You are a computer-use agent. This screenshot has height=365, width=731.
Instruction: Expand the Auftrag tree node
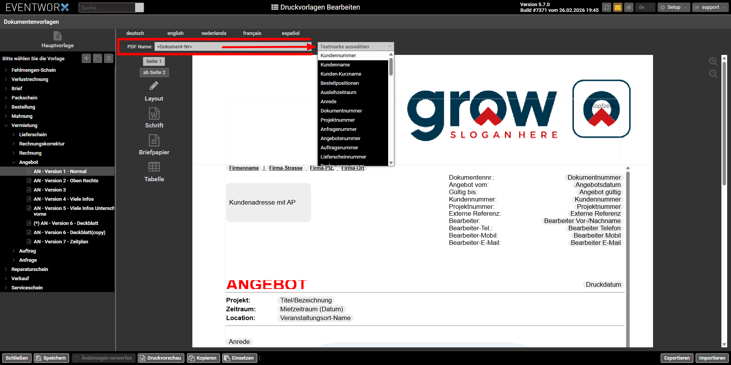(x=14, y=251)
